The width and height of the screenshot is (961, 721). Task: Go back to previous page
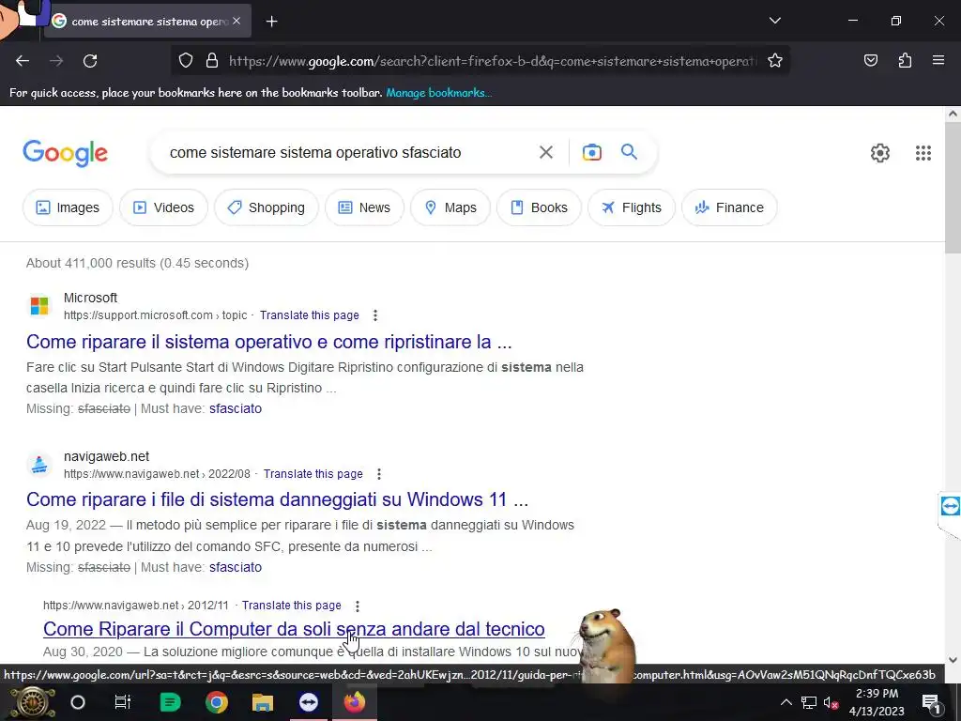(23, 61)
